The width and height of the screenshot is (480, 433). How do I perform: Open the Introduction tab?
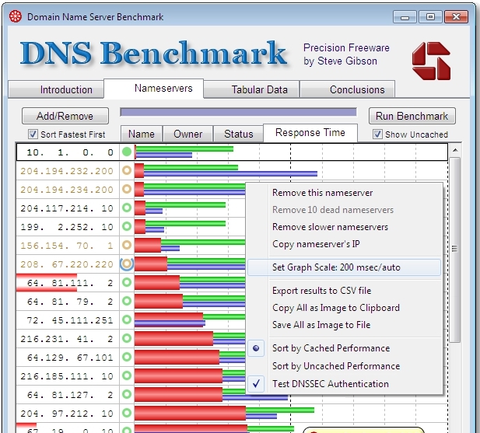(x=56, y=89)
